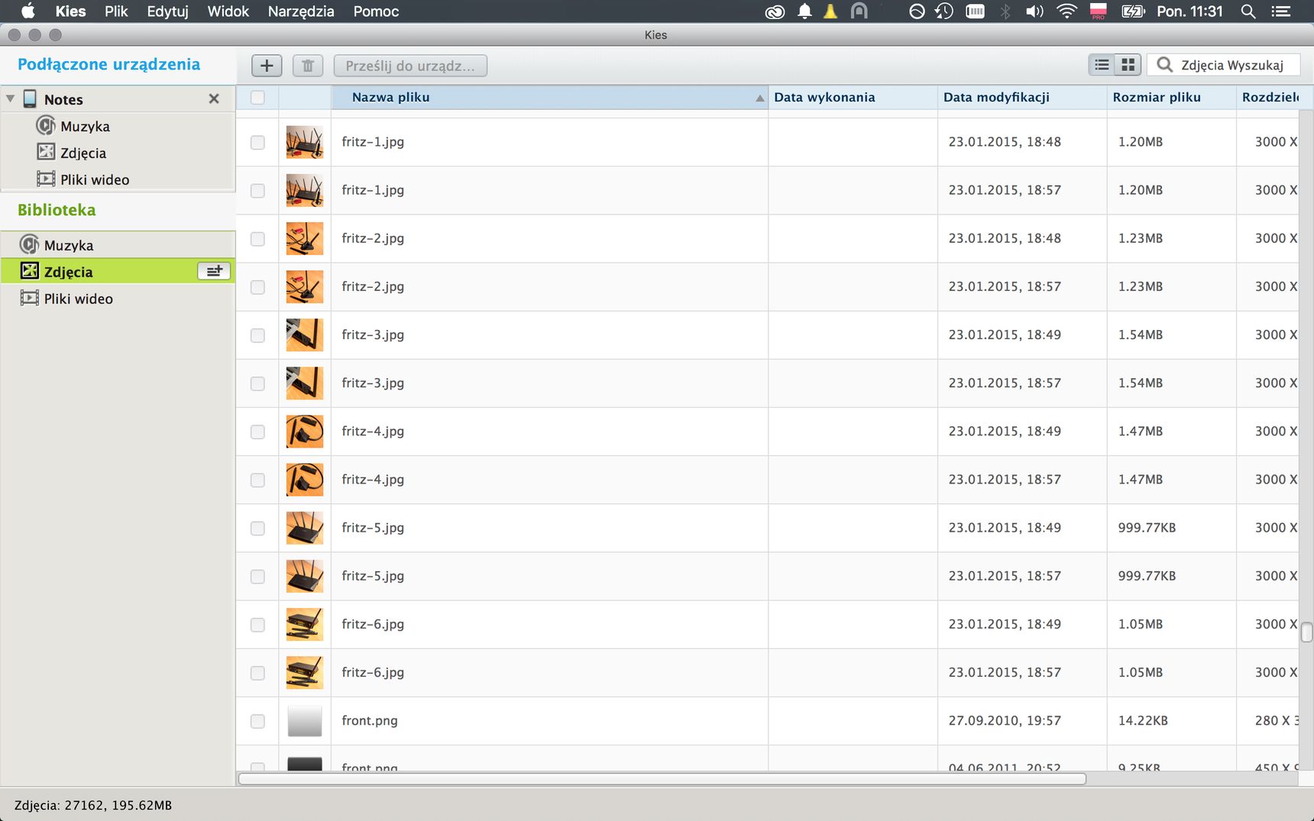Click the Zdjęcia Wyszukaj search field
Image resolution: width=1314 pixels, height=821 pixels.
[x=1223, y=65]
